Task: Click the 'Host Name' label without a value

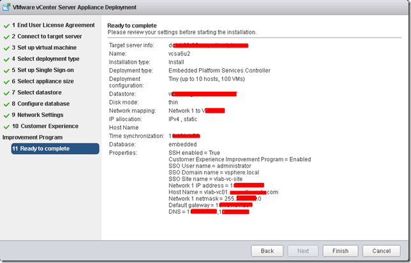Action: click(124, 127)
